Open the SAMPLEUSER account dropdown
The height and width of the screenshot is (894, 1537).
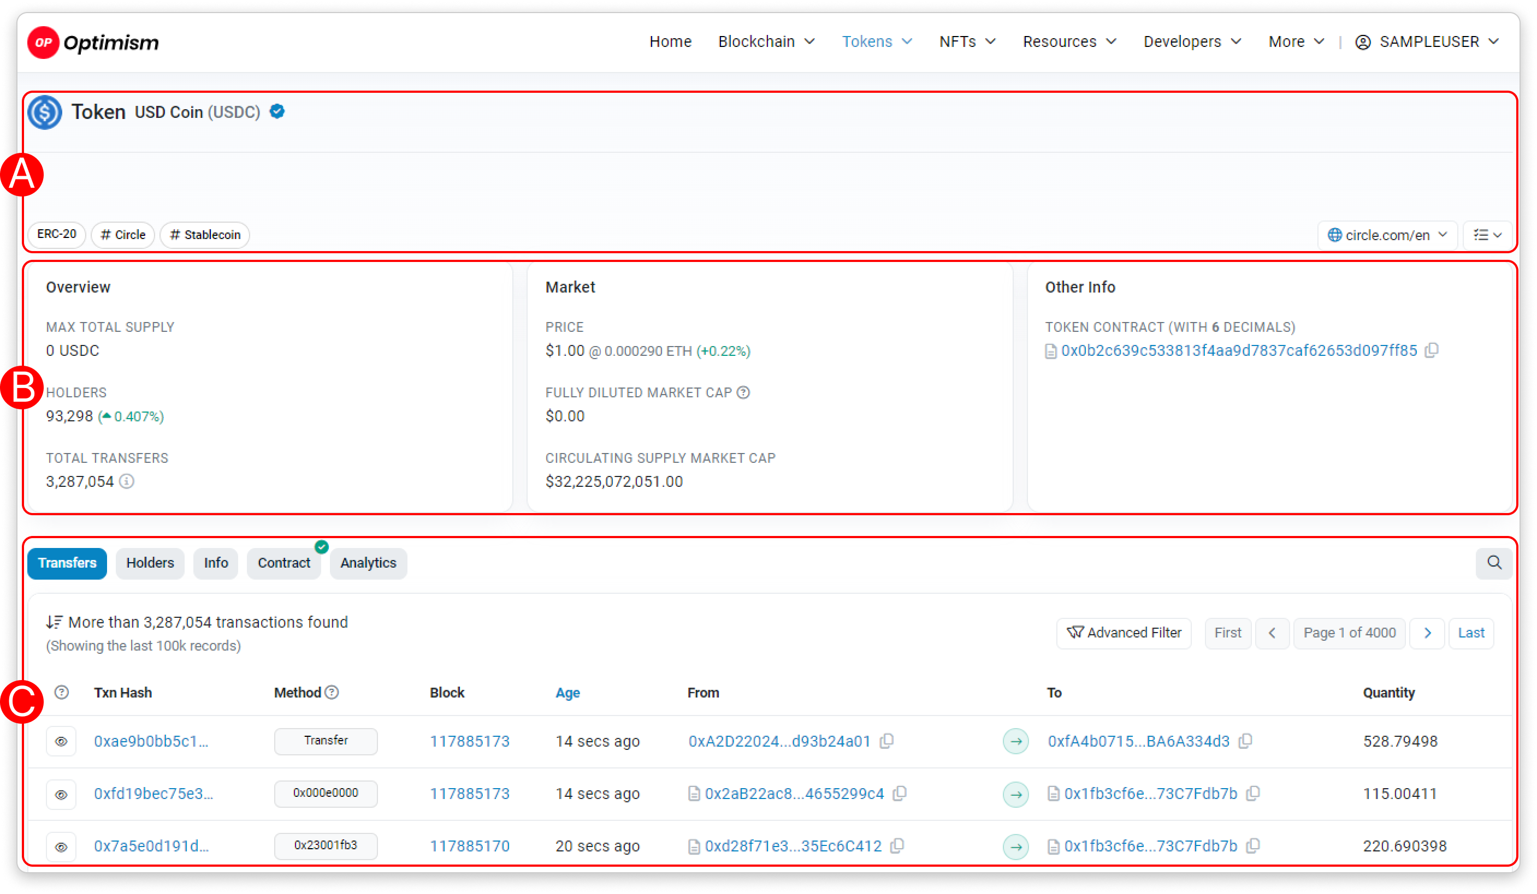pos(1427,41)
